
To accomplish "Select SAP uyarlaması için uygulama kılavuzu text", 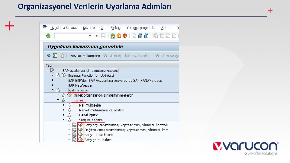I will click(90, 71).
